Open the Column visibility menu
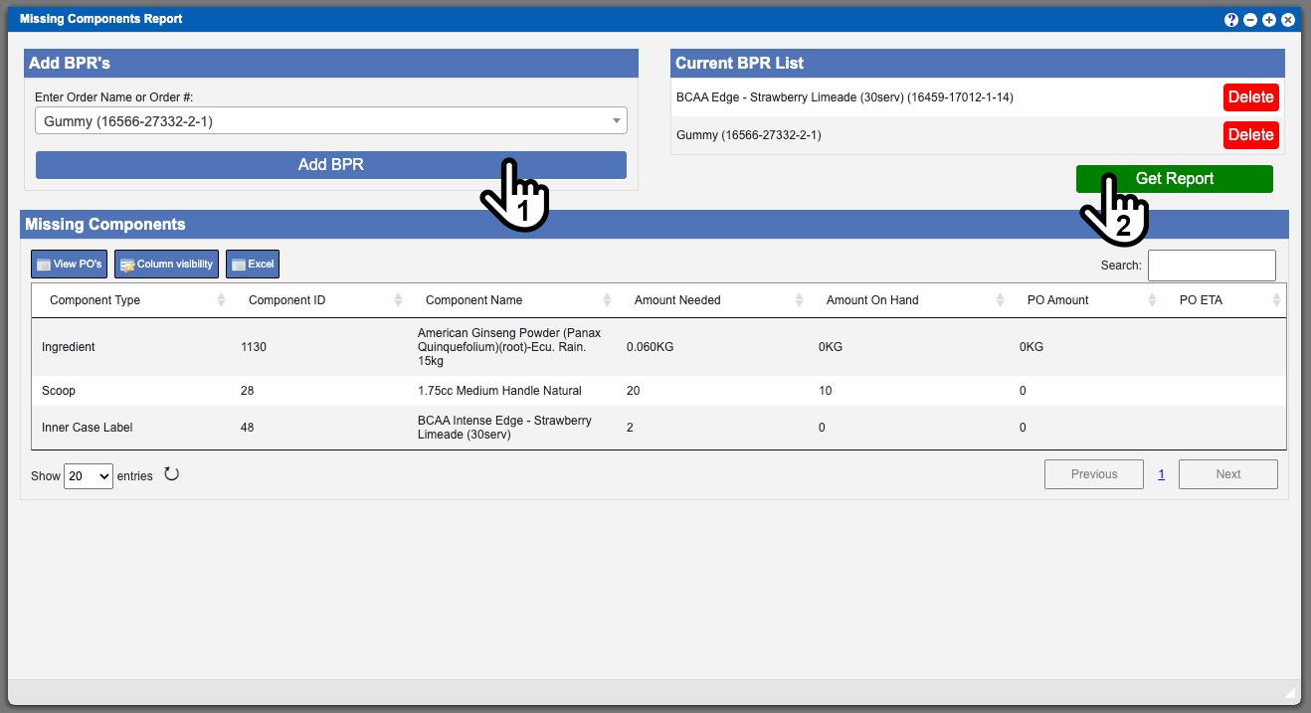Screen dimensions: 1311x713 [166, 264]
